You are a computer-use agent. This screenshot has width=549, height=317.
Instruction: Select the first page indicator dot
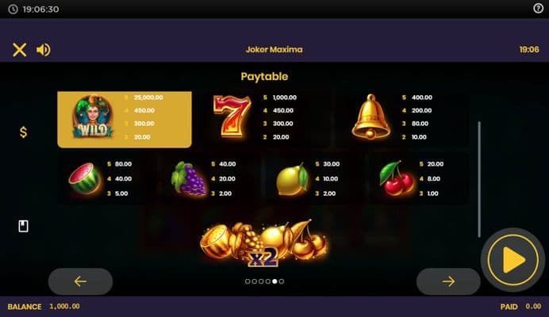pos(248,281)
